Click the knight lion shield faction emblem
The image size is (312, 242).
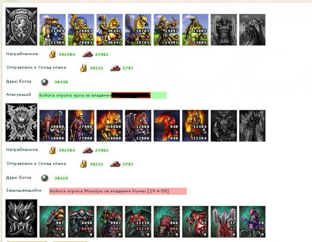(x=21, y=26)
